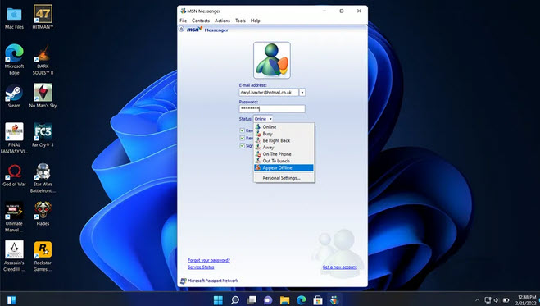Open the File menu
Viewport: 540px width, 306px height.
[184, 21]
